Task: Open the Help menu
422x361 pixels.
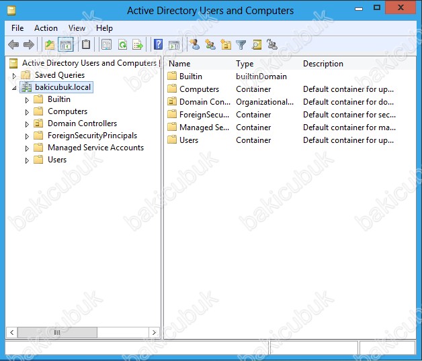Action: pyautogui.click(x=104, y=28)
